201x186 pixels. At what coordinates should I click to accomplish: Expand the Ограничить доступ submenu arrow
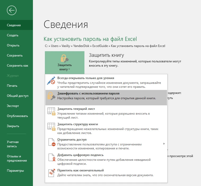164,144
